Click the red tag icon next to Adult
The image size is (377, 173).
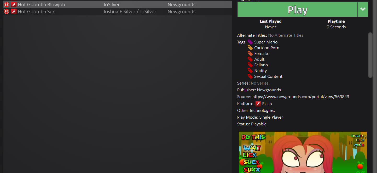(x=250, y=59)
